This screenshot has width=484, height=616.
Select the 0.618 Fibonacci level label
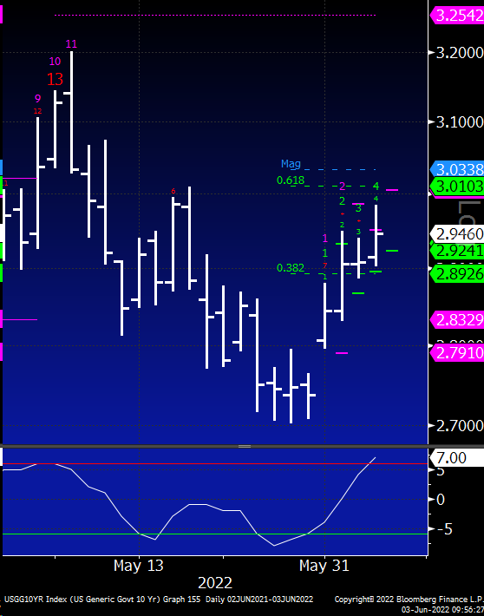point(291,180)
